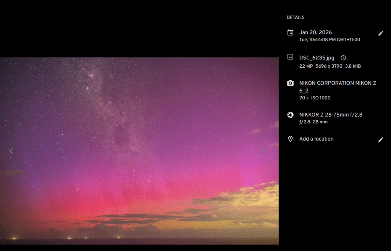Click the info icon next to DSC_6235.jpg
This screenshot has height=251, width=391.
343,58
